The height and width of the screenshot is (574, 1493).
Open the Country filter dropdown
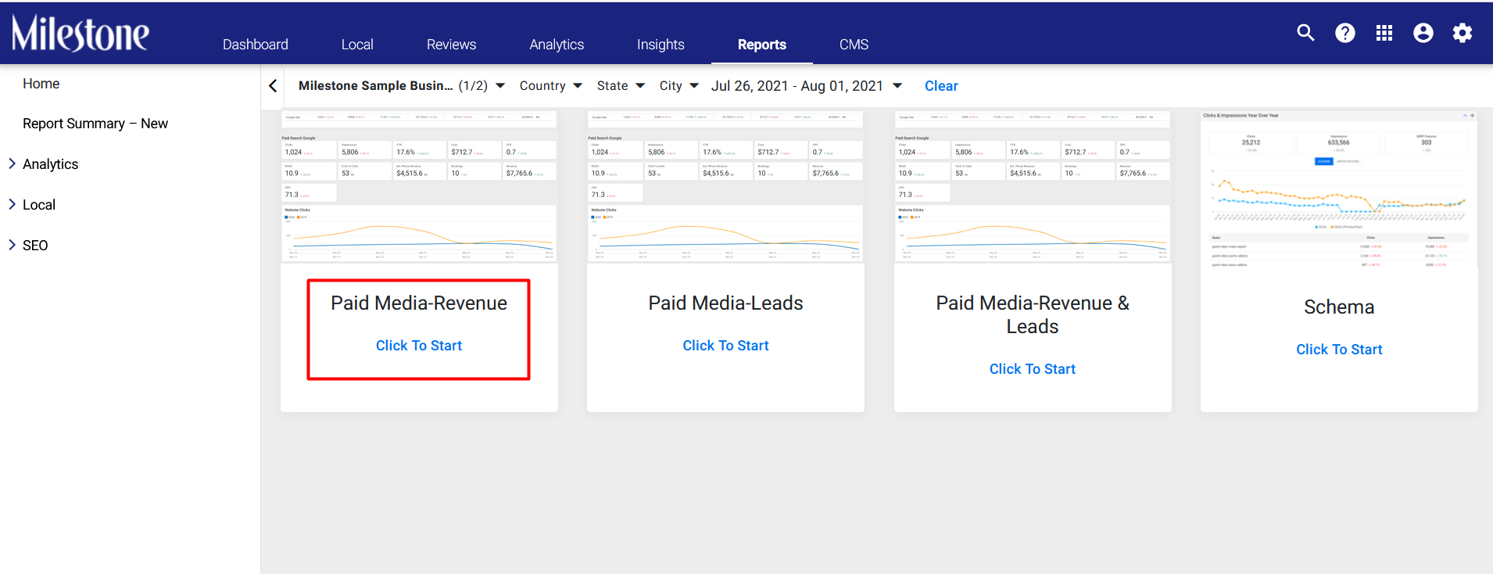[551, 86]
